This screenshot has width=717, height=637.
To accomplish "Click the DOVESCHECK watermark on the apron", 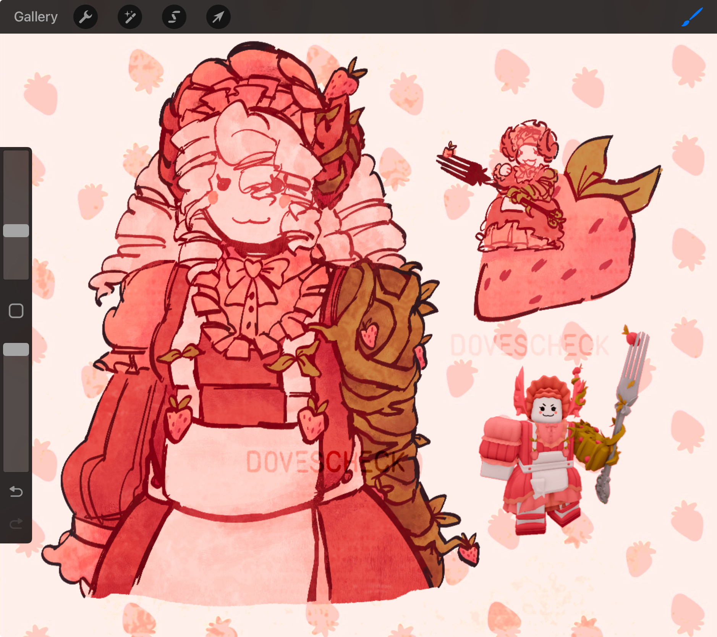I will coord(325,461).
